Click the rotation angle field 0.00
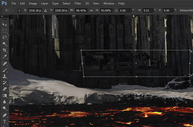This screenshot has width=193, height=127. point(125,11)
